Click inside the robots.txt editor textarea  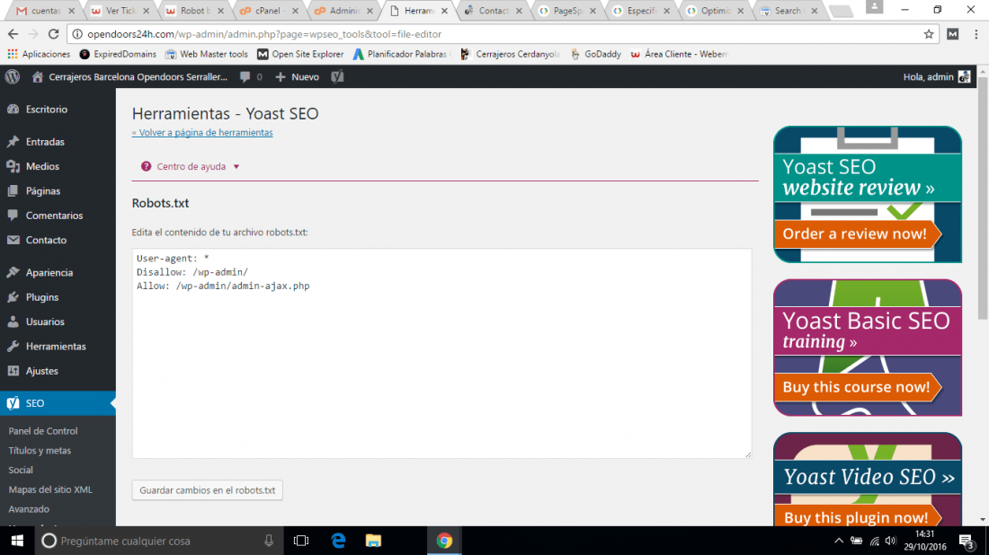point(441,353)
